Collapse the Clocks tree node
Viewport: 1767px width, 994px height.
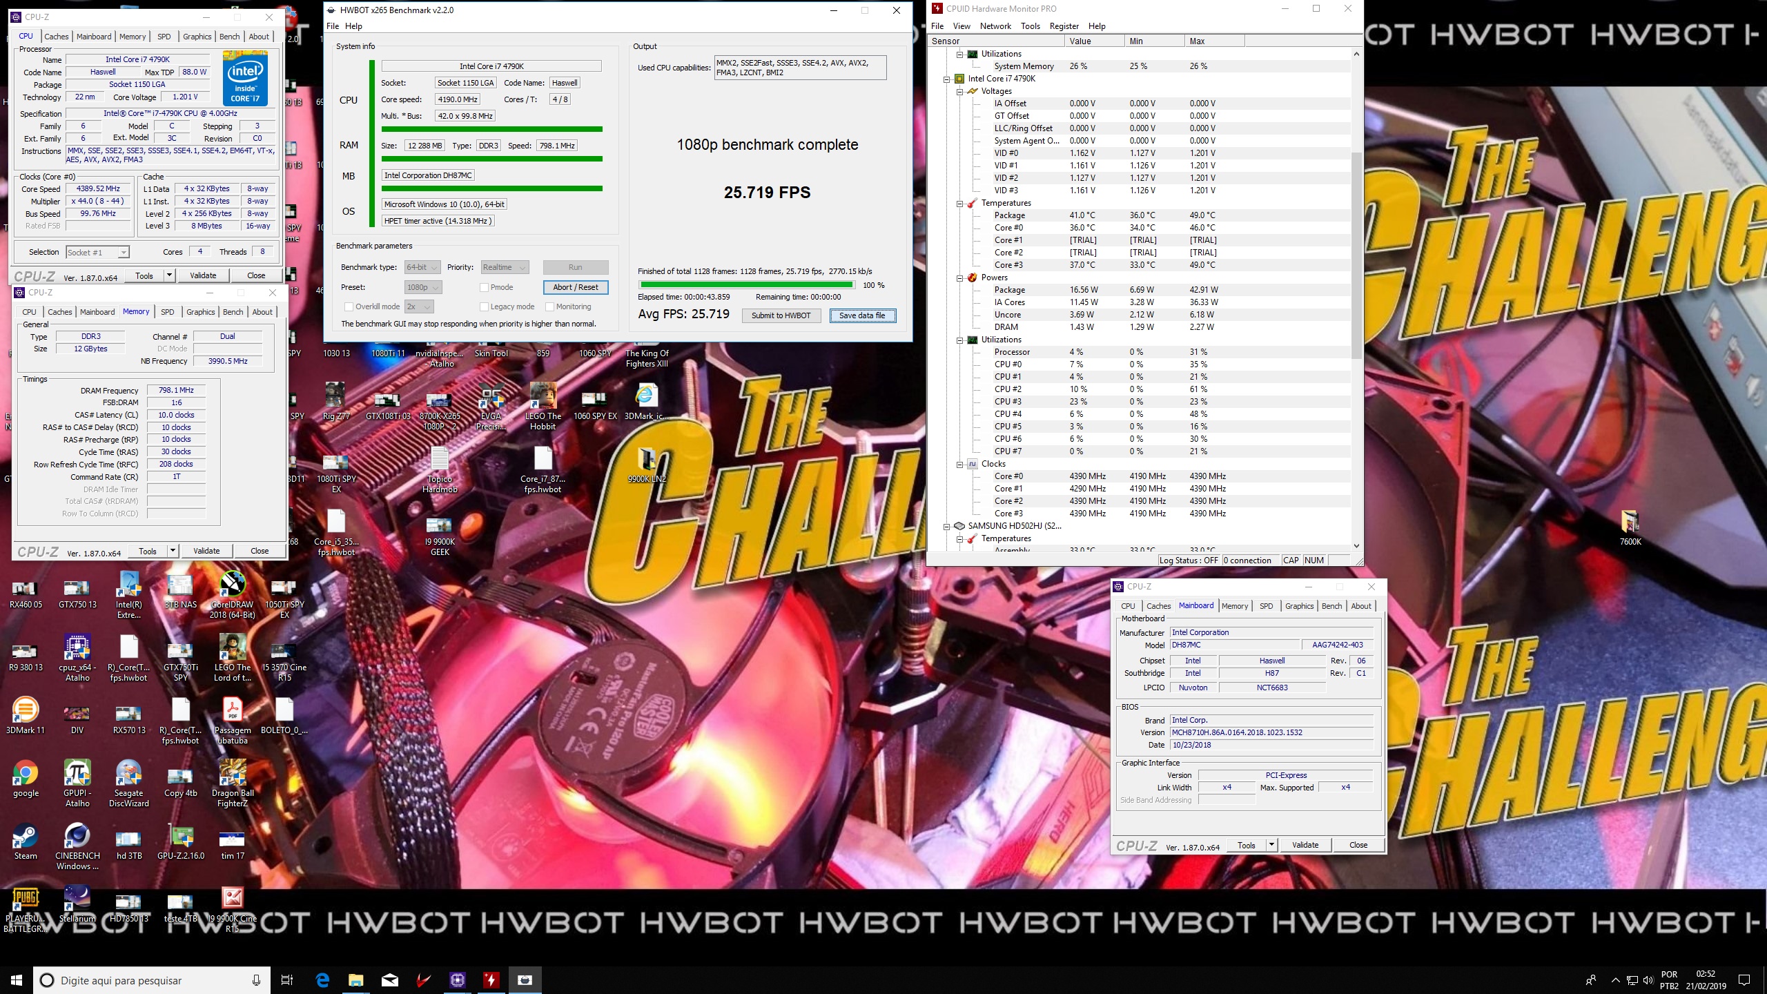[959, 464]
